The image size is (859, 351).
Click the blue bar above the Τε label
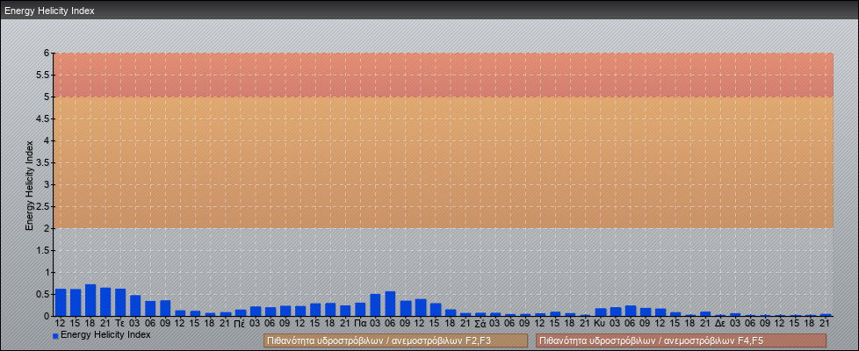pos(120,302)
